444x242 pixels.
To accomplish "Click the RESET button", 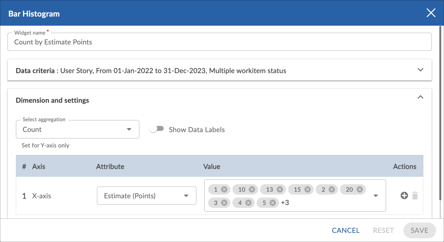I will (x=383, y=230).
